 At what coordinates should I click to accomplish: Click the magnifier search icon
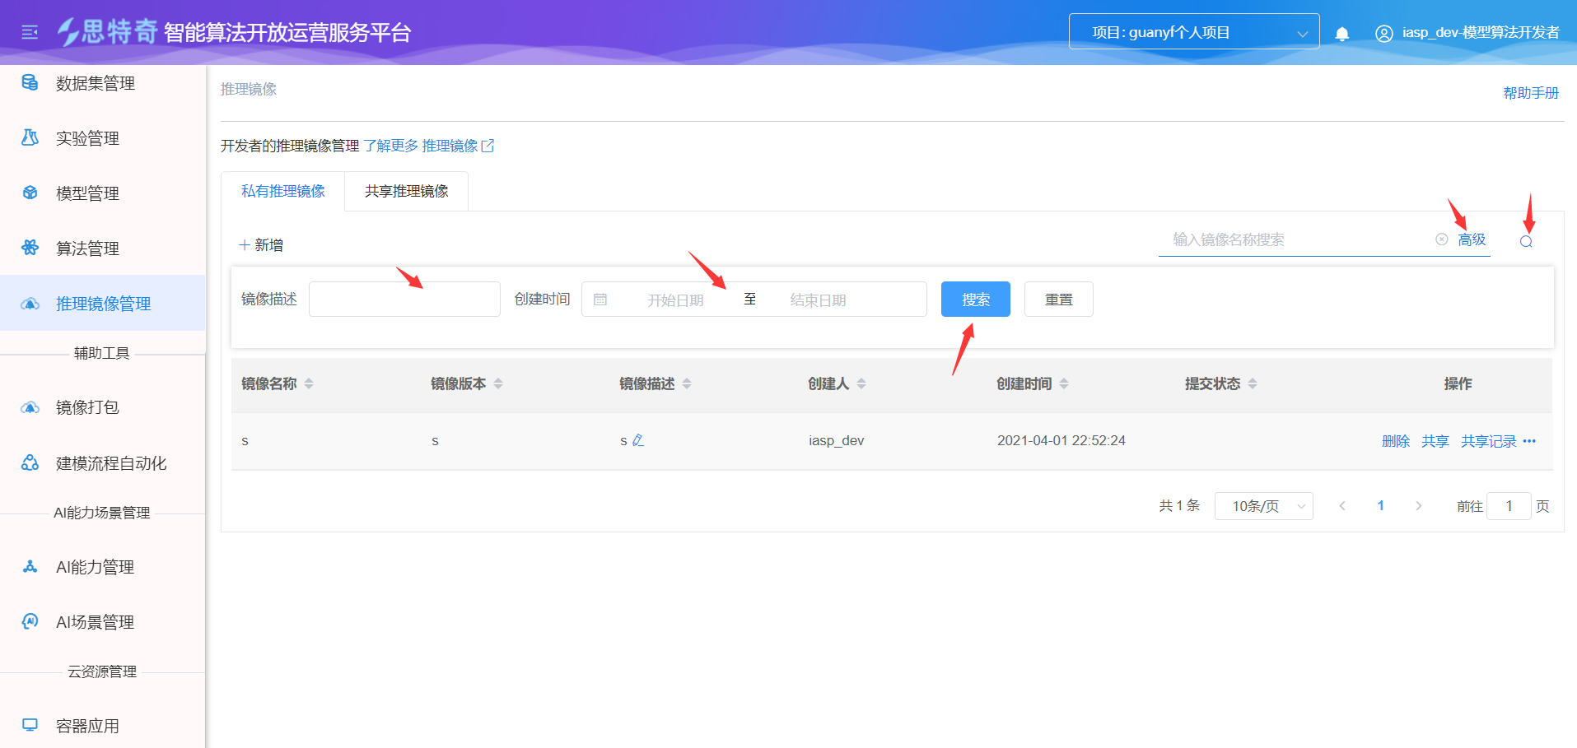tap(1525, 241)
